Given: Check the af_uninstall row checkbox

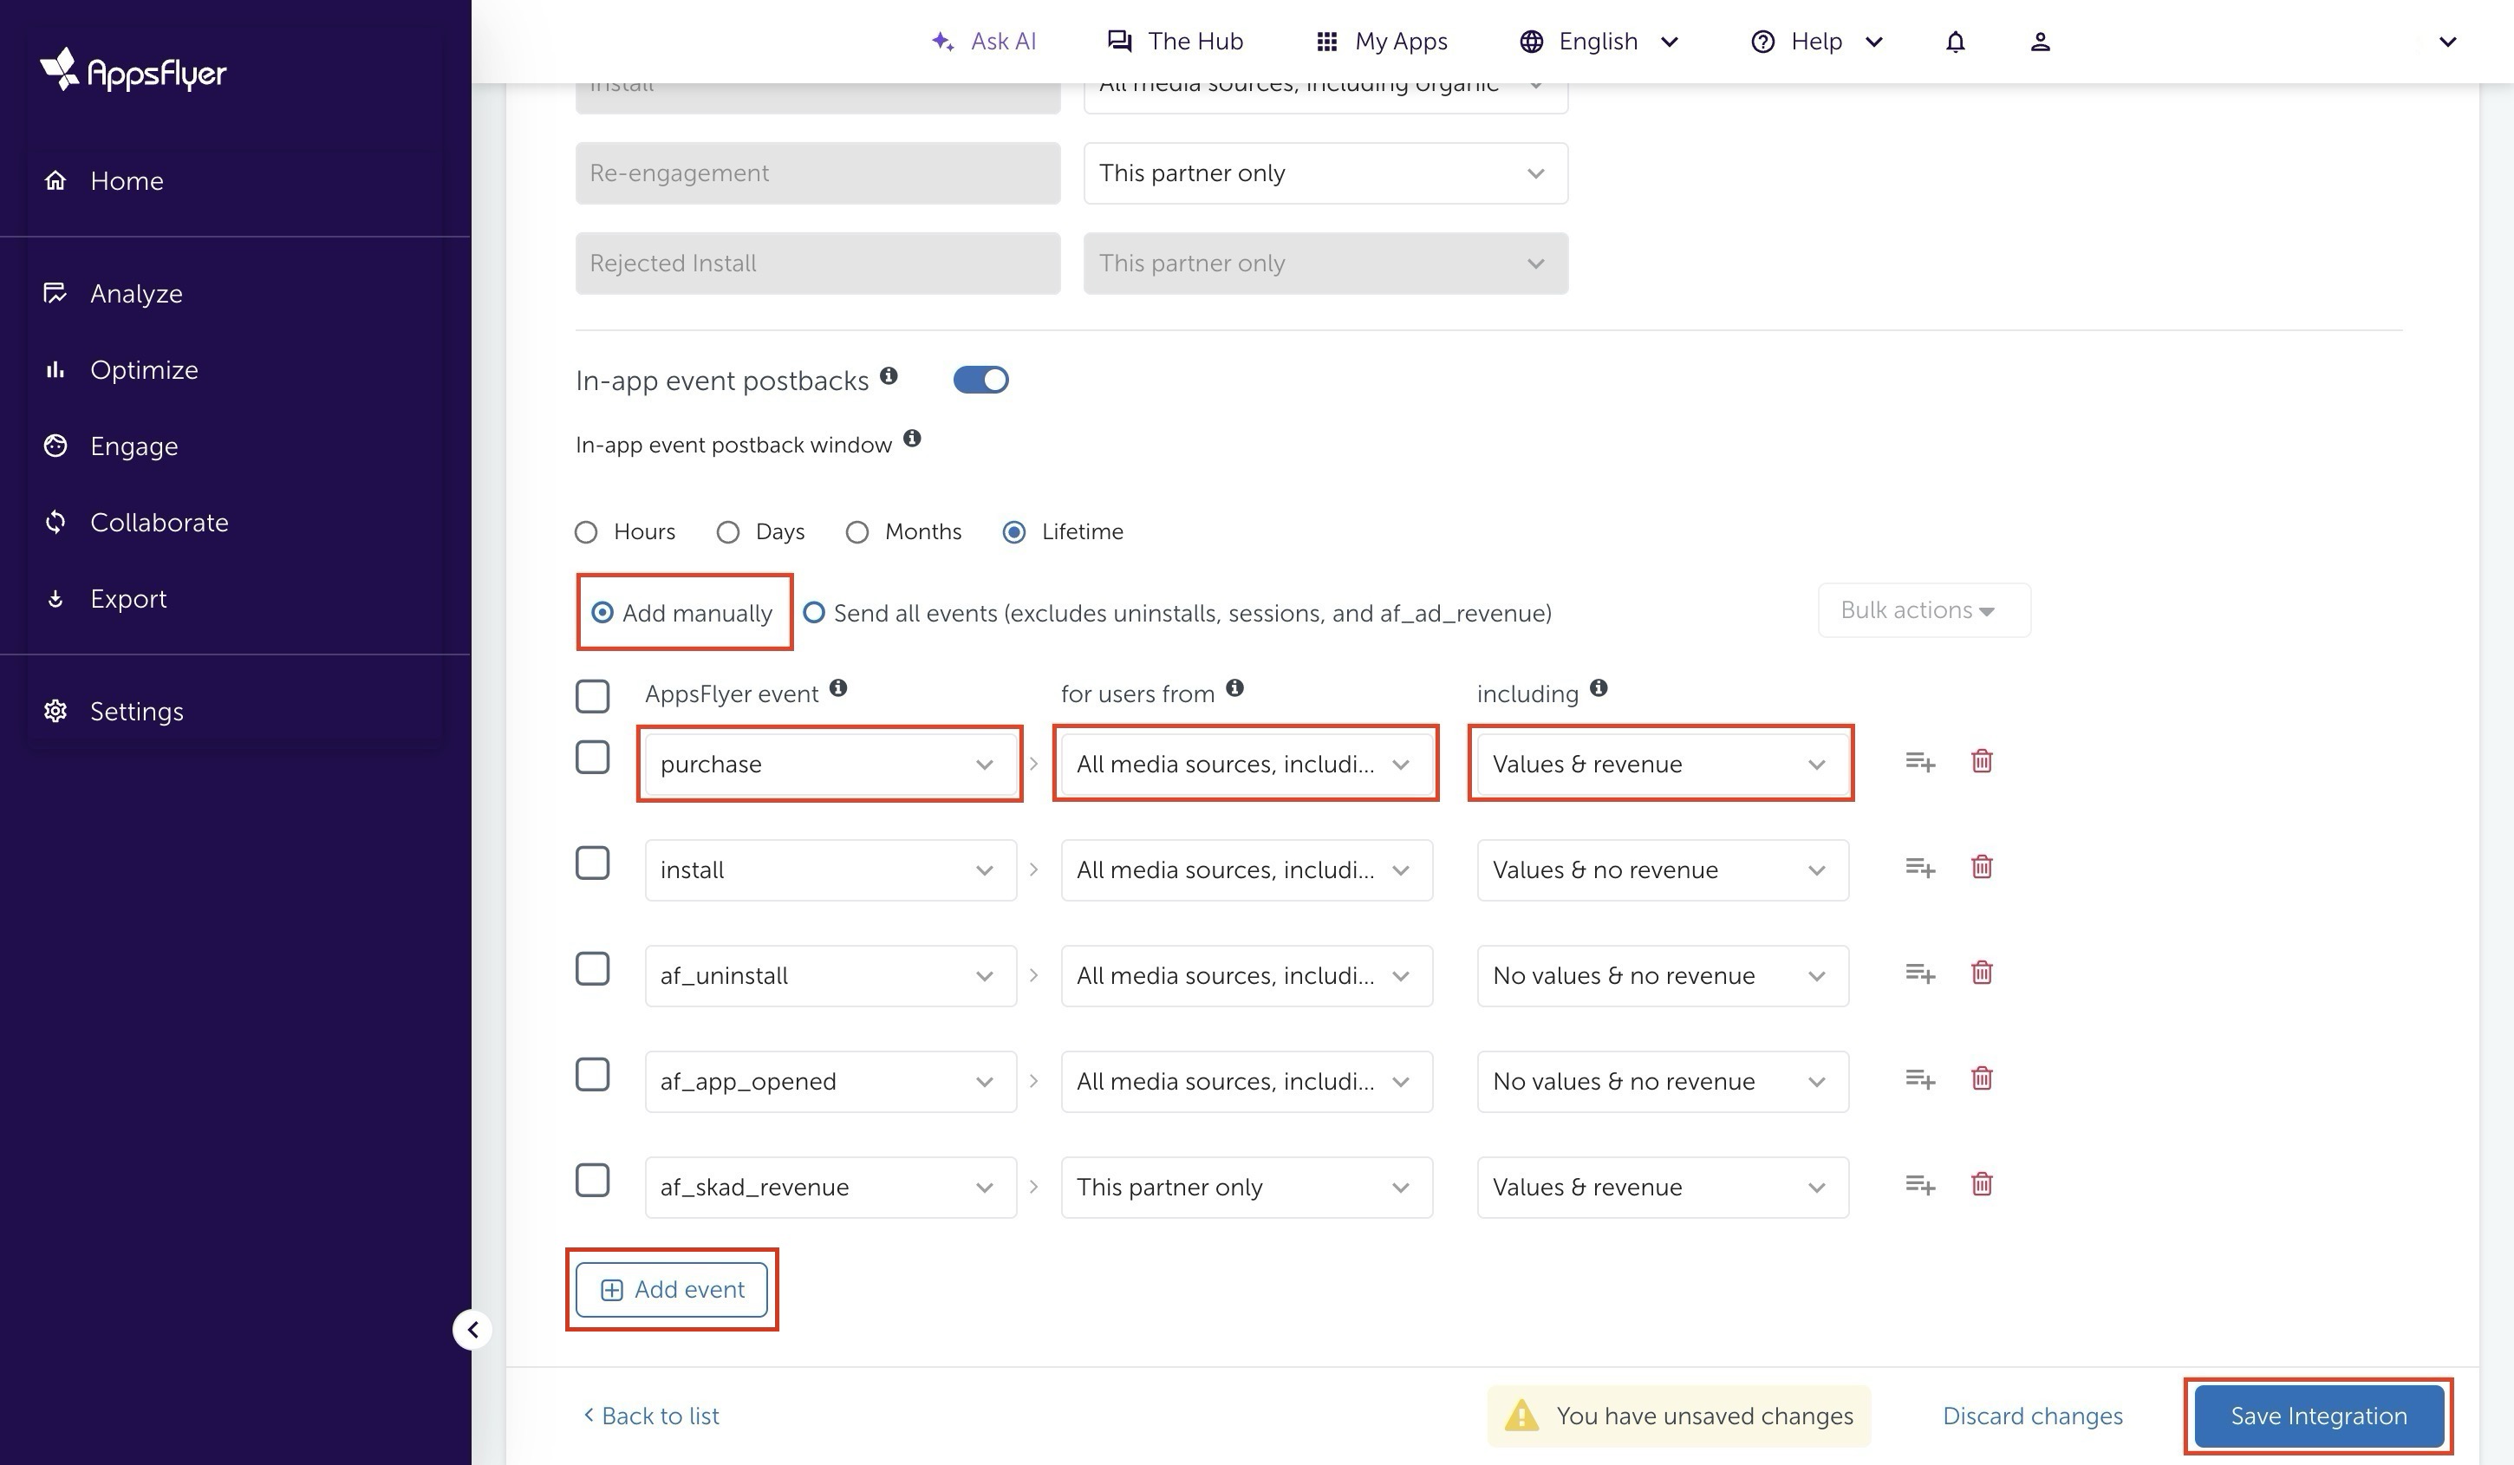Looking at the screenshot, I should (593, 969).
